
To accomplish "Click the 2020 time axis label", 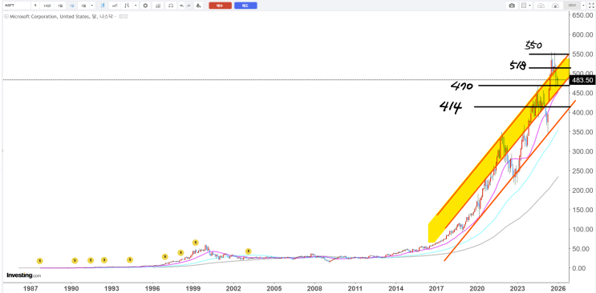I will click(x=477, y=287).
